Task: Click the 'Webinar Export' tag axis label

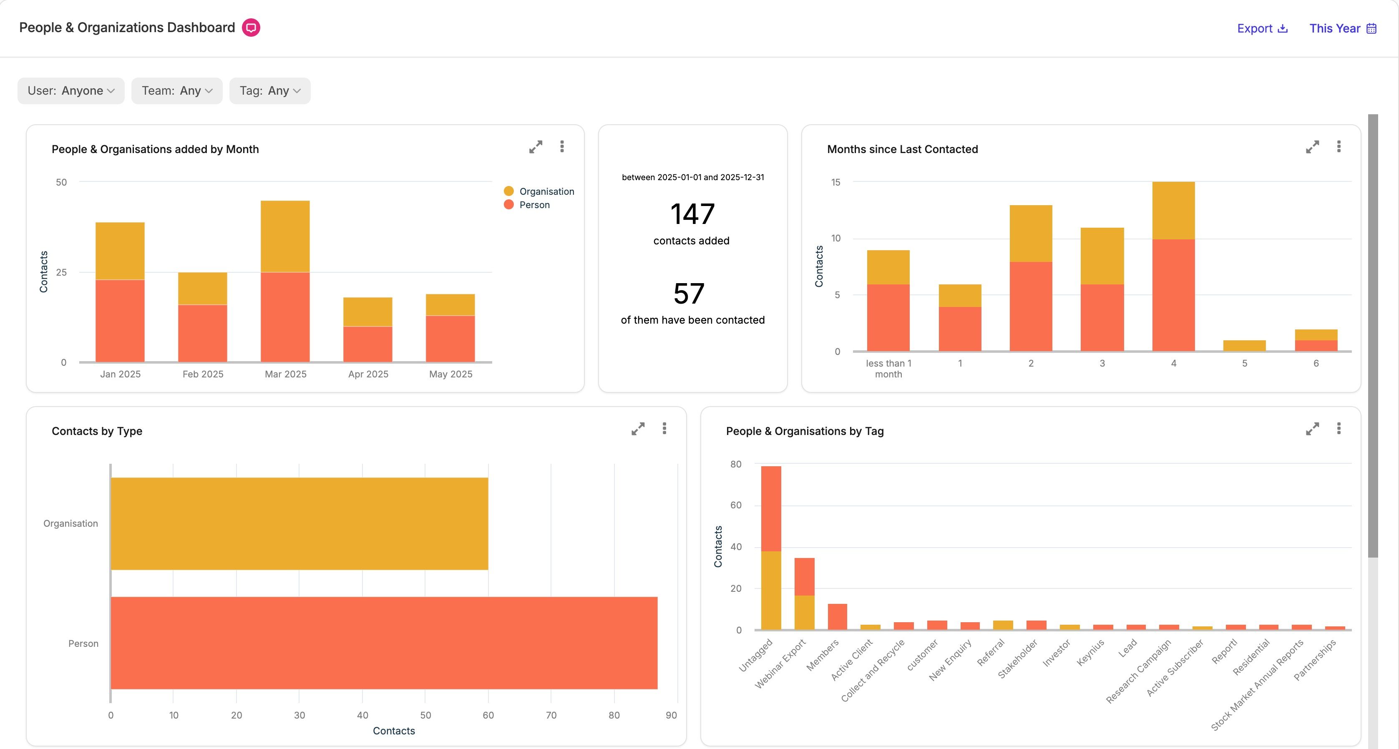Action: (x=780, y=664)
